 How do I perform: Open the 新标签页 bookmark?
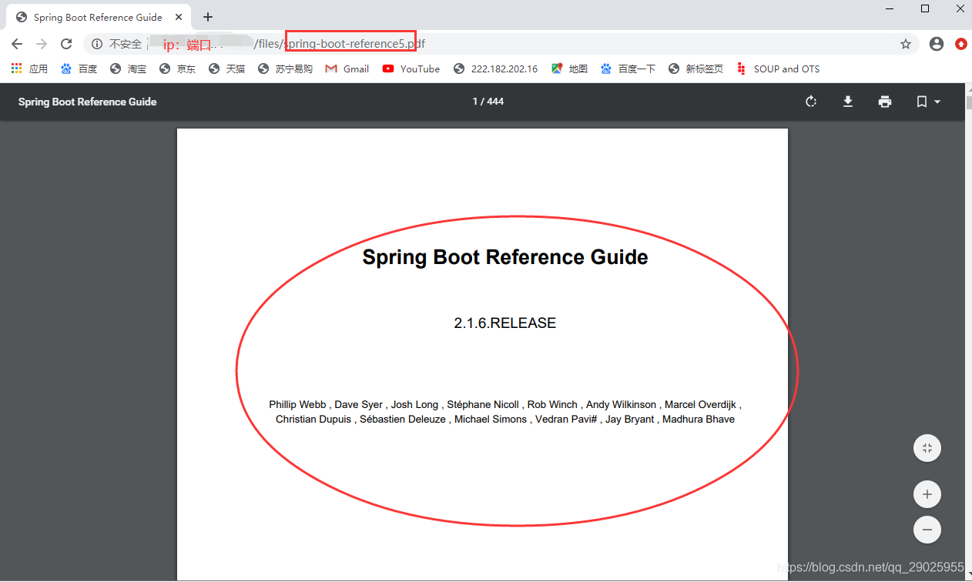tap(696, 69)
